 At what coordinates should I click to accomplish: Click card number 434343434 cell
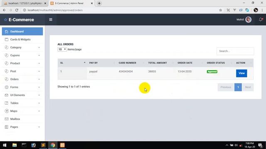point(126,72)
